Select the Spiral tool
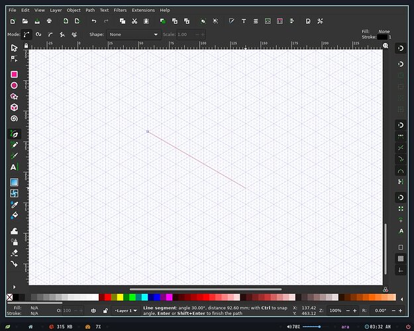This screenshot has width=414, height=331. click(x=15, y=118)
